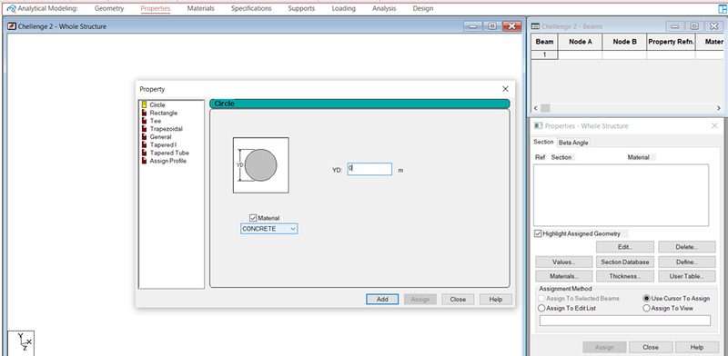Open the Analysis tab
Viewport: 728px width, 356px height.
click(384, 8)
